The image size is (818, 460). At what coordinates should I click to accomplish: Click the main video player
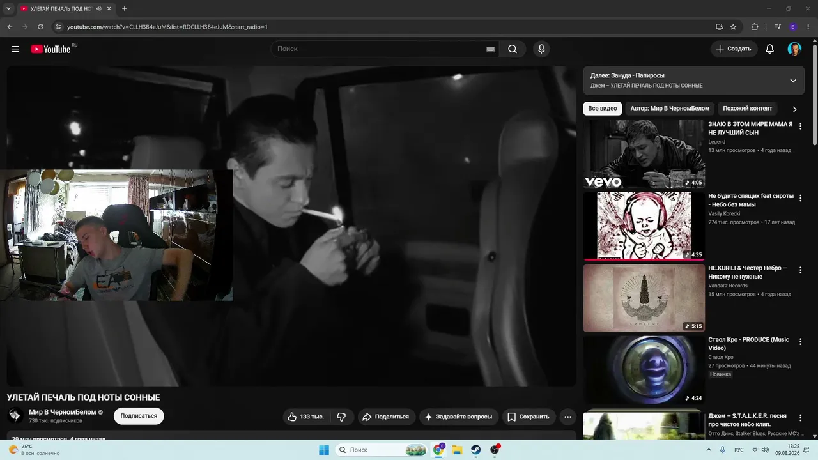coord(291,226)
